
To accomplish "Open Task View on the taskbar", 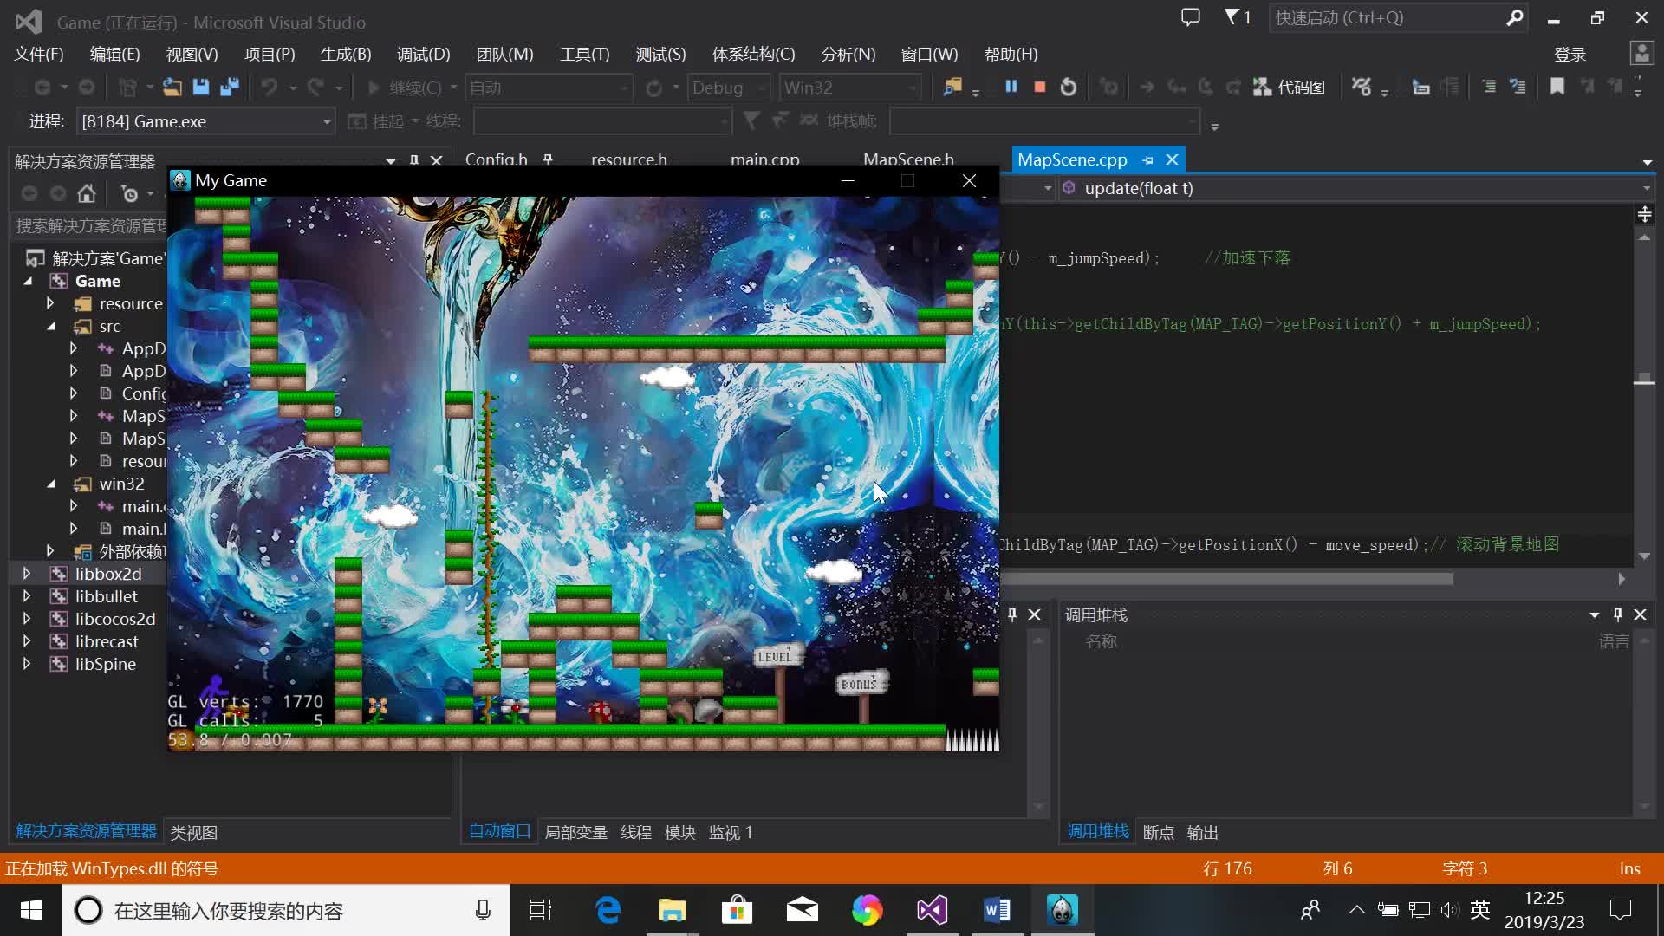I will (541, 910).
